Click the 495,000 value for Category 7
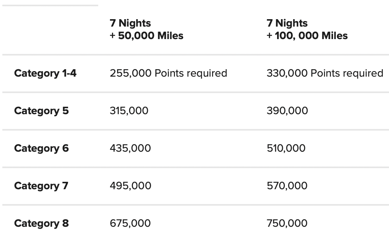 tap(130, 186)
